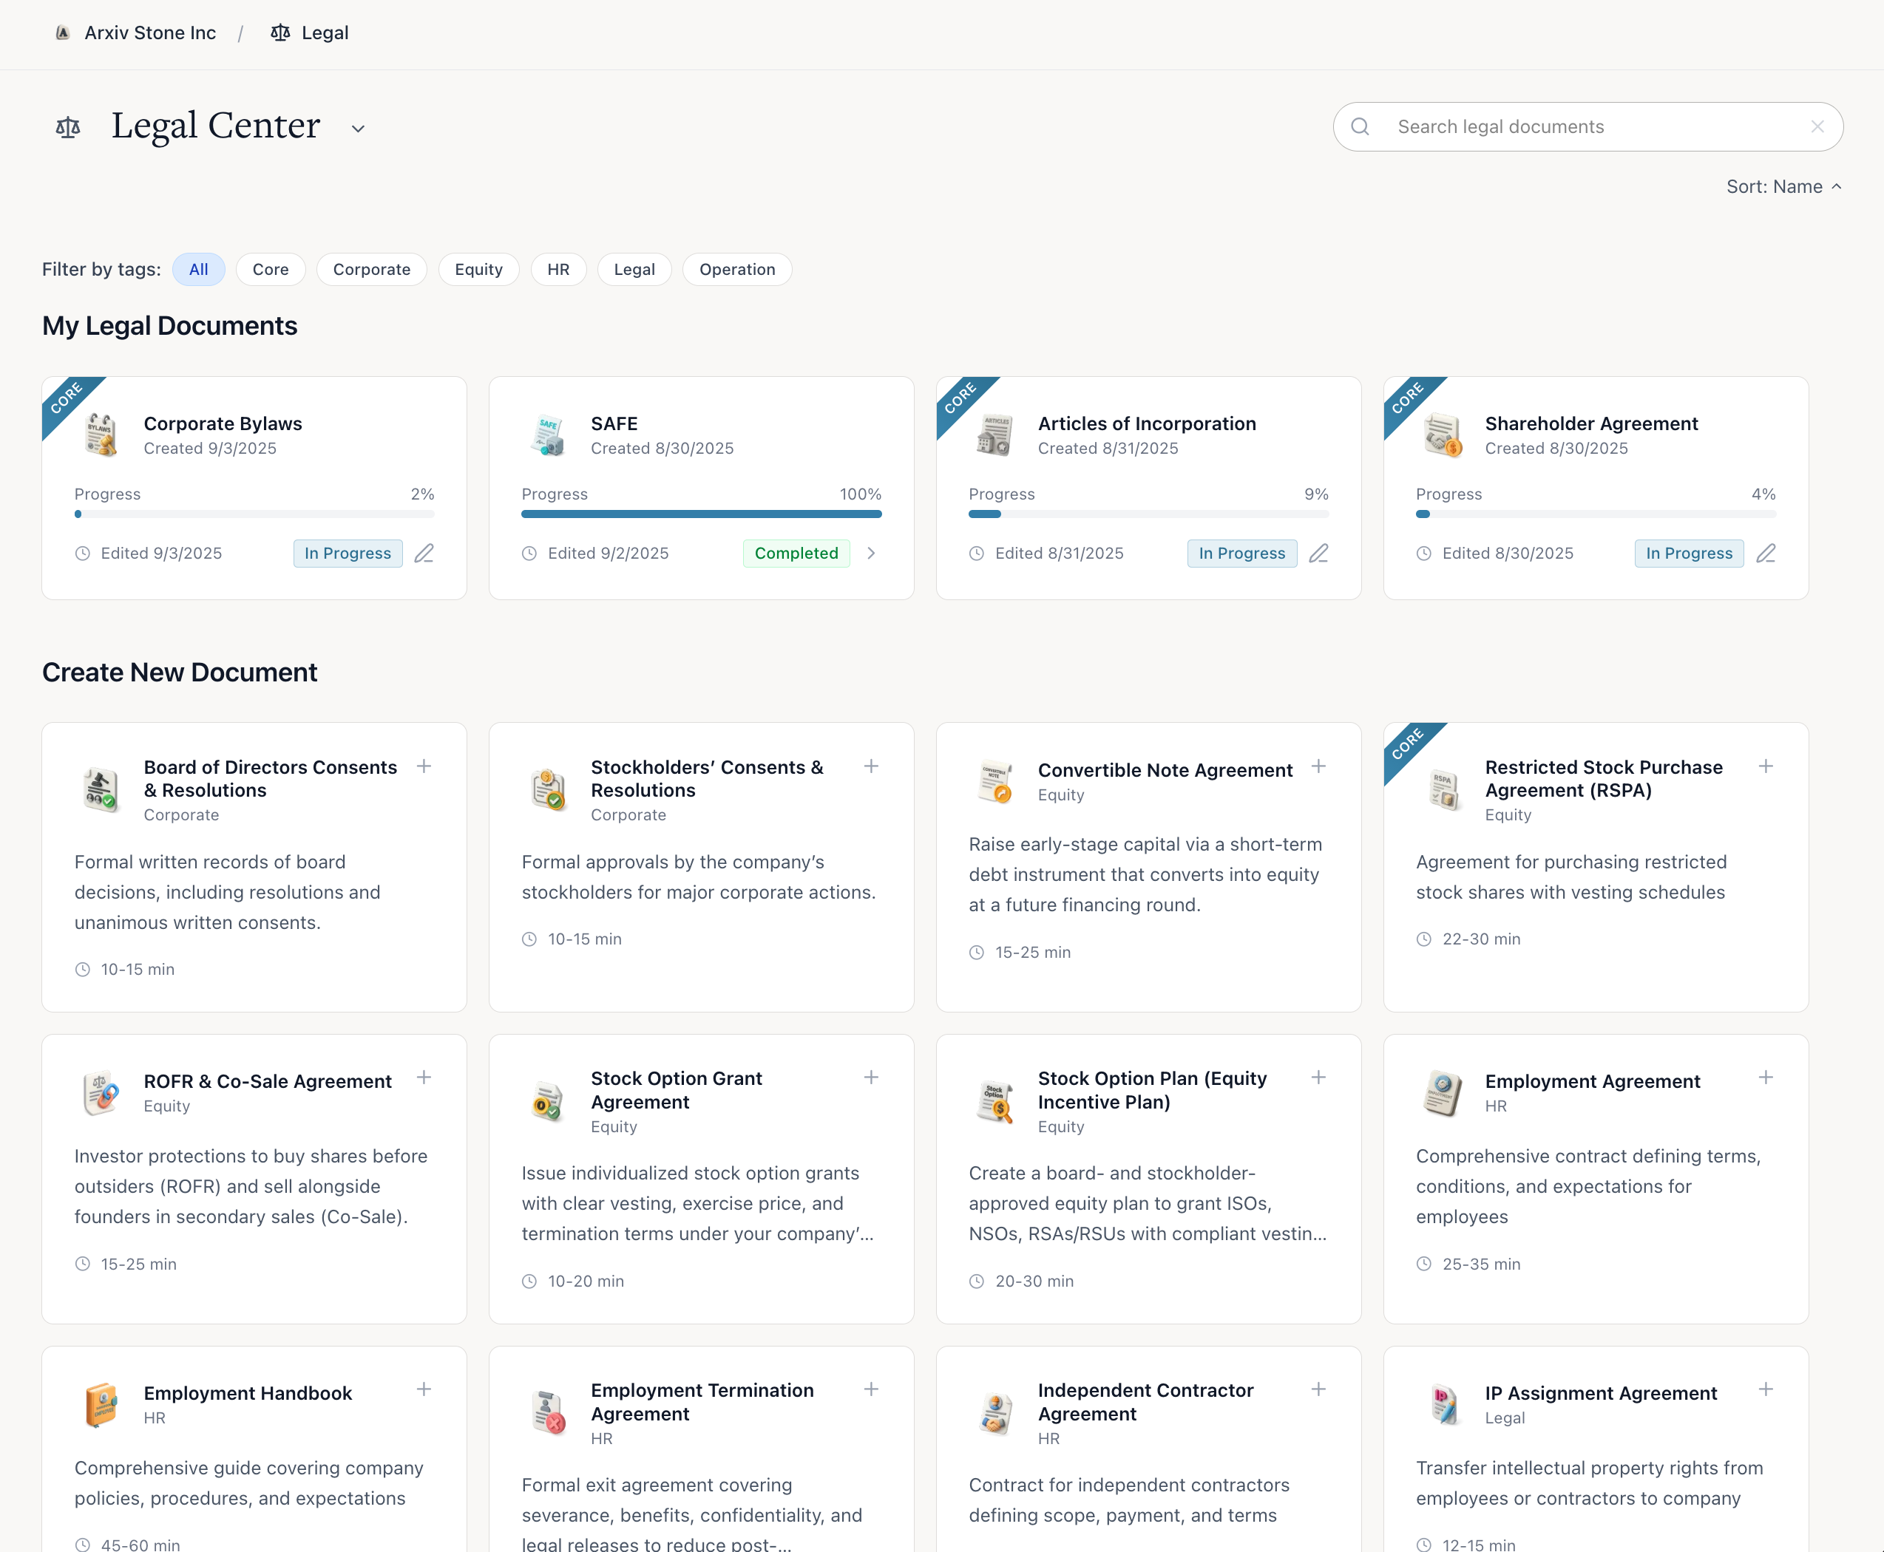Click the plus to create a Stock Option Grant Agreement
The height and width of the screenshot is (1552, 1884).
coord(870,1078)
